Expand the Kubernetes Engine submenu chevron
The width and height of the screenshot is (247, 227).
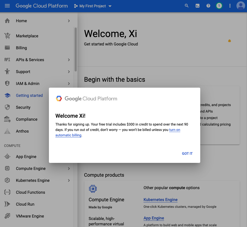(69, 180)
